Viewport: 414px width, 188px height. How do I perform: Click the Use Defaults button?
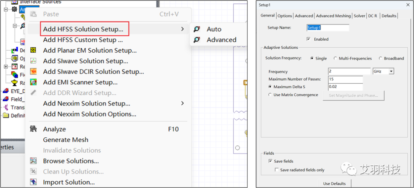click(x=335, y=183)
